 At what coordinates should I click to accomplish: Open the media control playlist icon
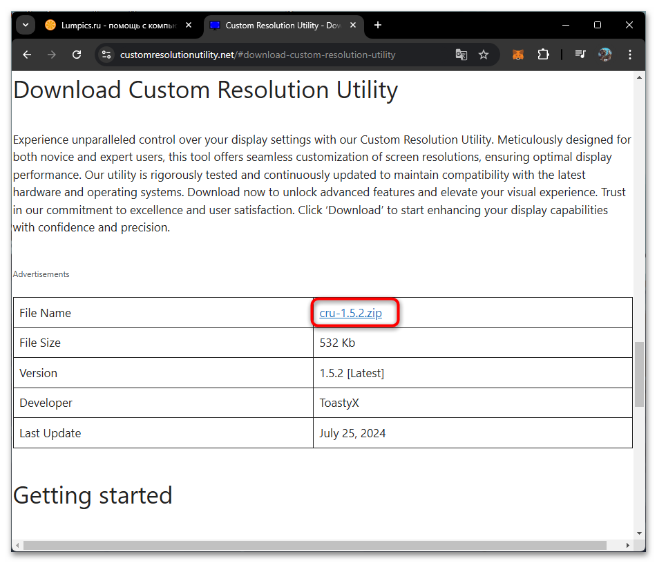580,55
